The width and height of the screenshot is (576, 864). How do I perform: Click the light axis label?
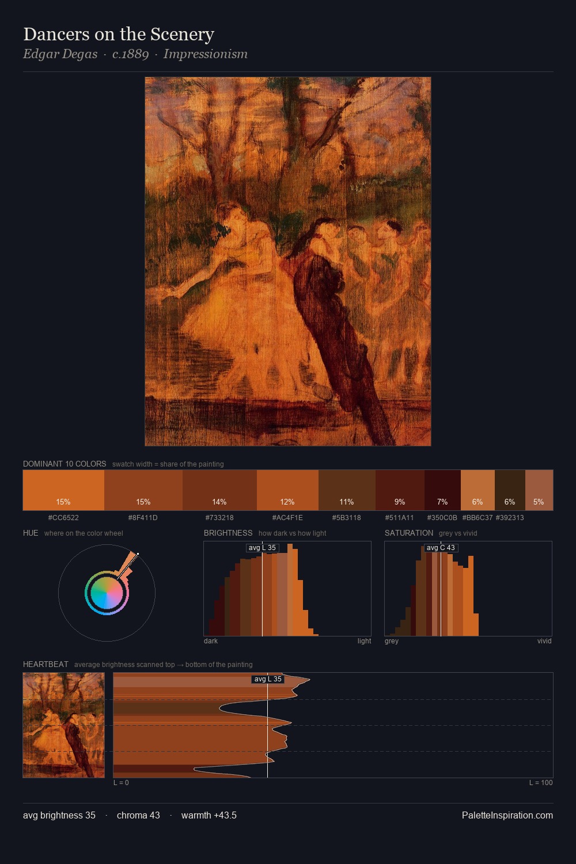click(x=364, y=641)
